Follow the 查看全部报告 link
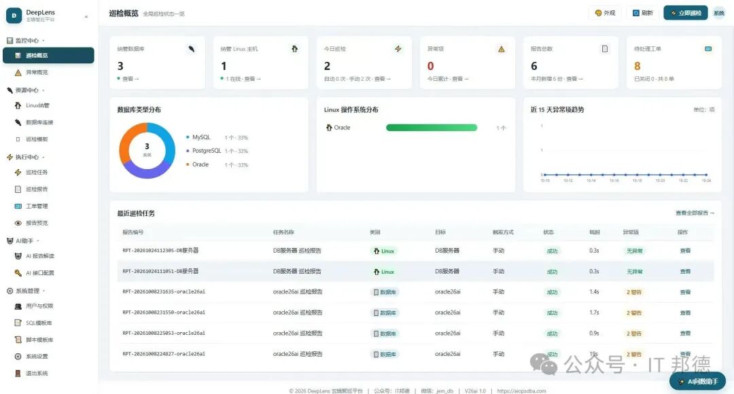Screen dimensions: 734x394 (x=695, y=213)
